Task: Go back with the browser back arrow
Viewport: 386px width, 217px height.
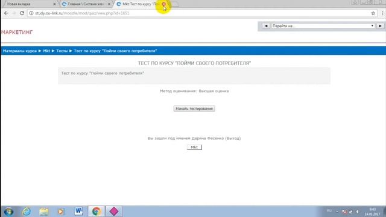Action: pyautogui.click(x=6, y=13)
